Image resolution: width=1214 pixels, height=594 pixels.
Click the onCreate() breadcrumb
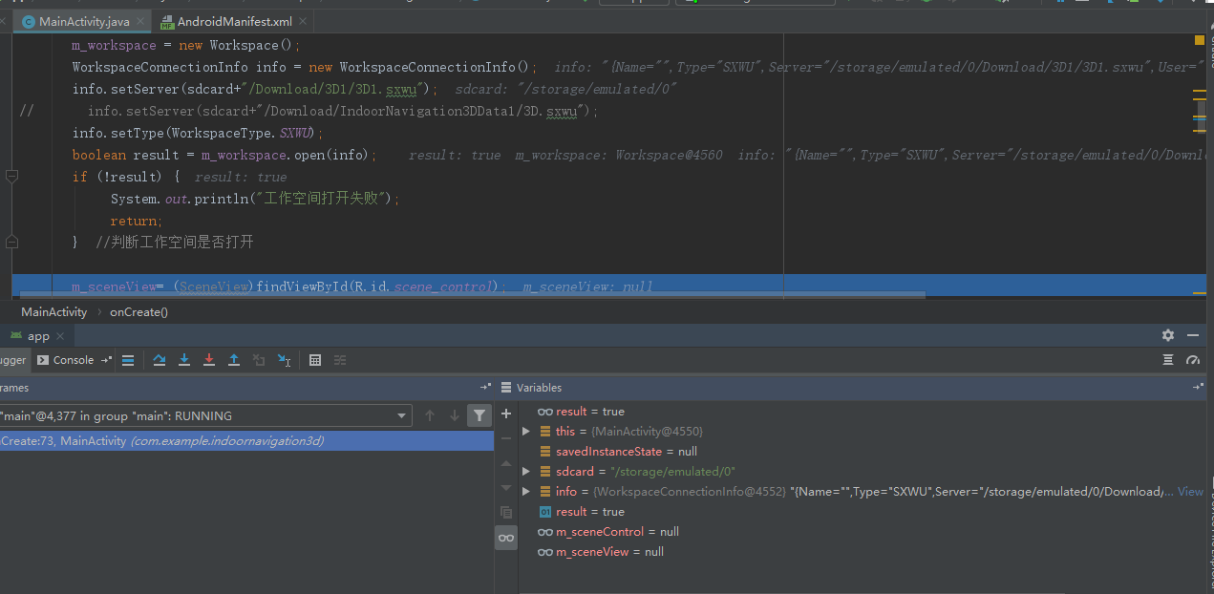point(138,312)
